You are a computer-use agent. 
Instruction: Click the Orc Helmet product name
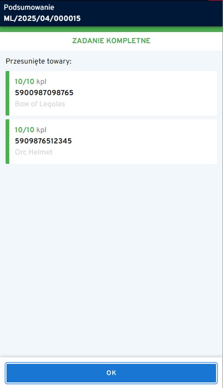tap(34, 152)
